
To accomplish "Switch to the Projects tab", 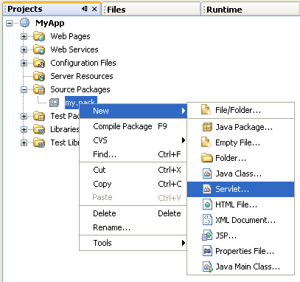I will (x=52, y=10).
